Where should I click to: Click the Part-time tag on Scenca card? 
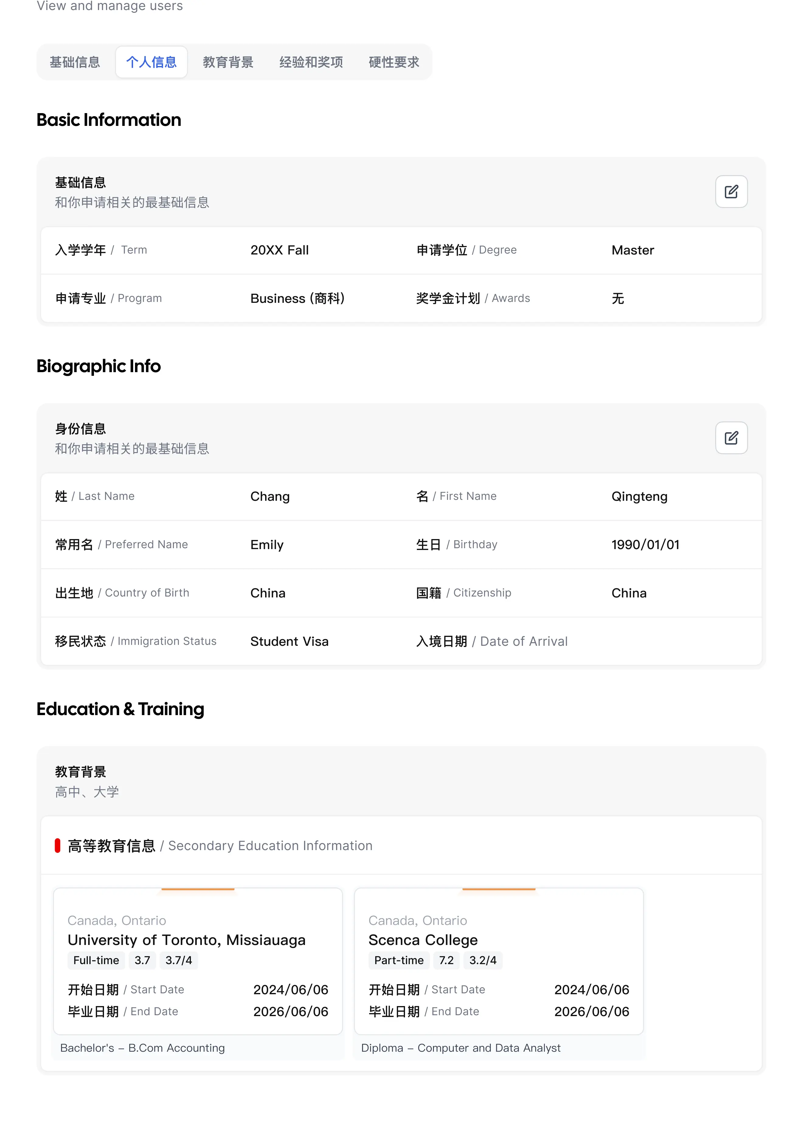click(399, 960)
